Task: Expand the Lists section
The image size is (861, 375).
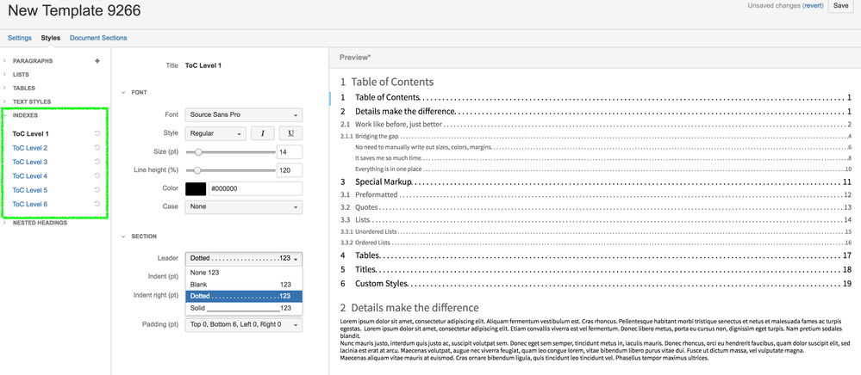Action: (x=5, y=75)
